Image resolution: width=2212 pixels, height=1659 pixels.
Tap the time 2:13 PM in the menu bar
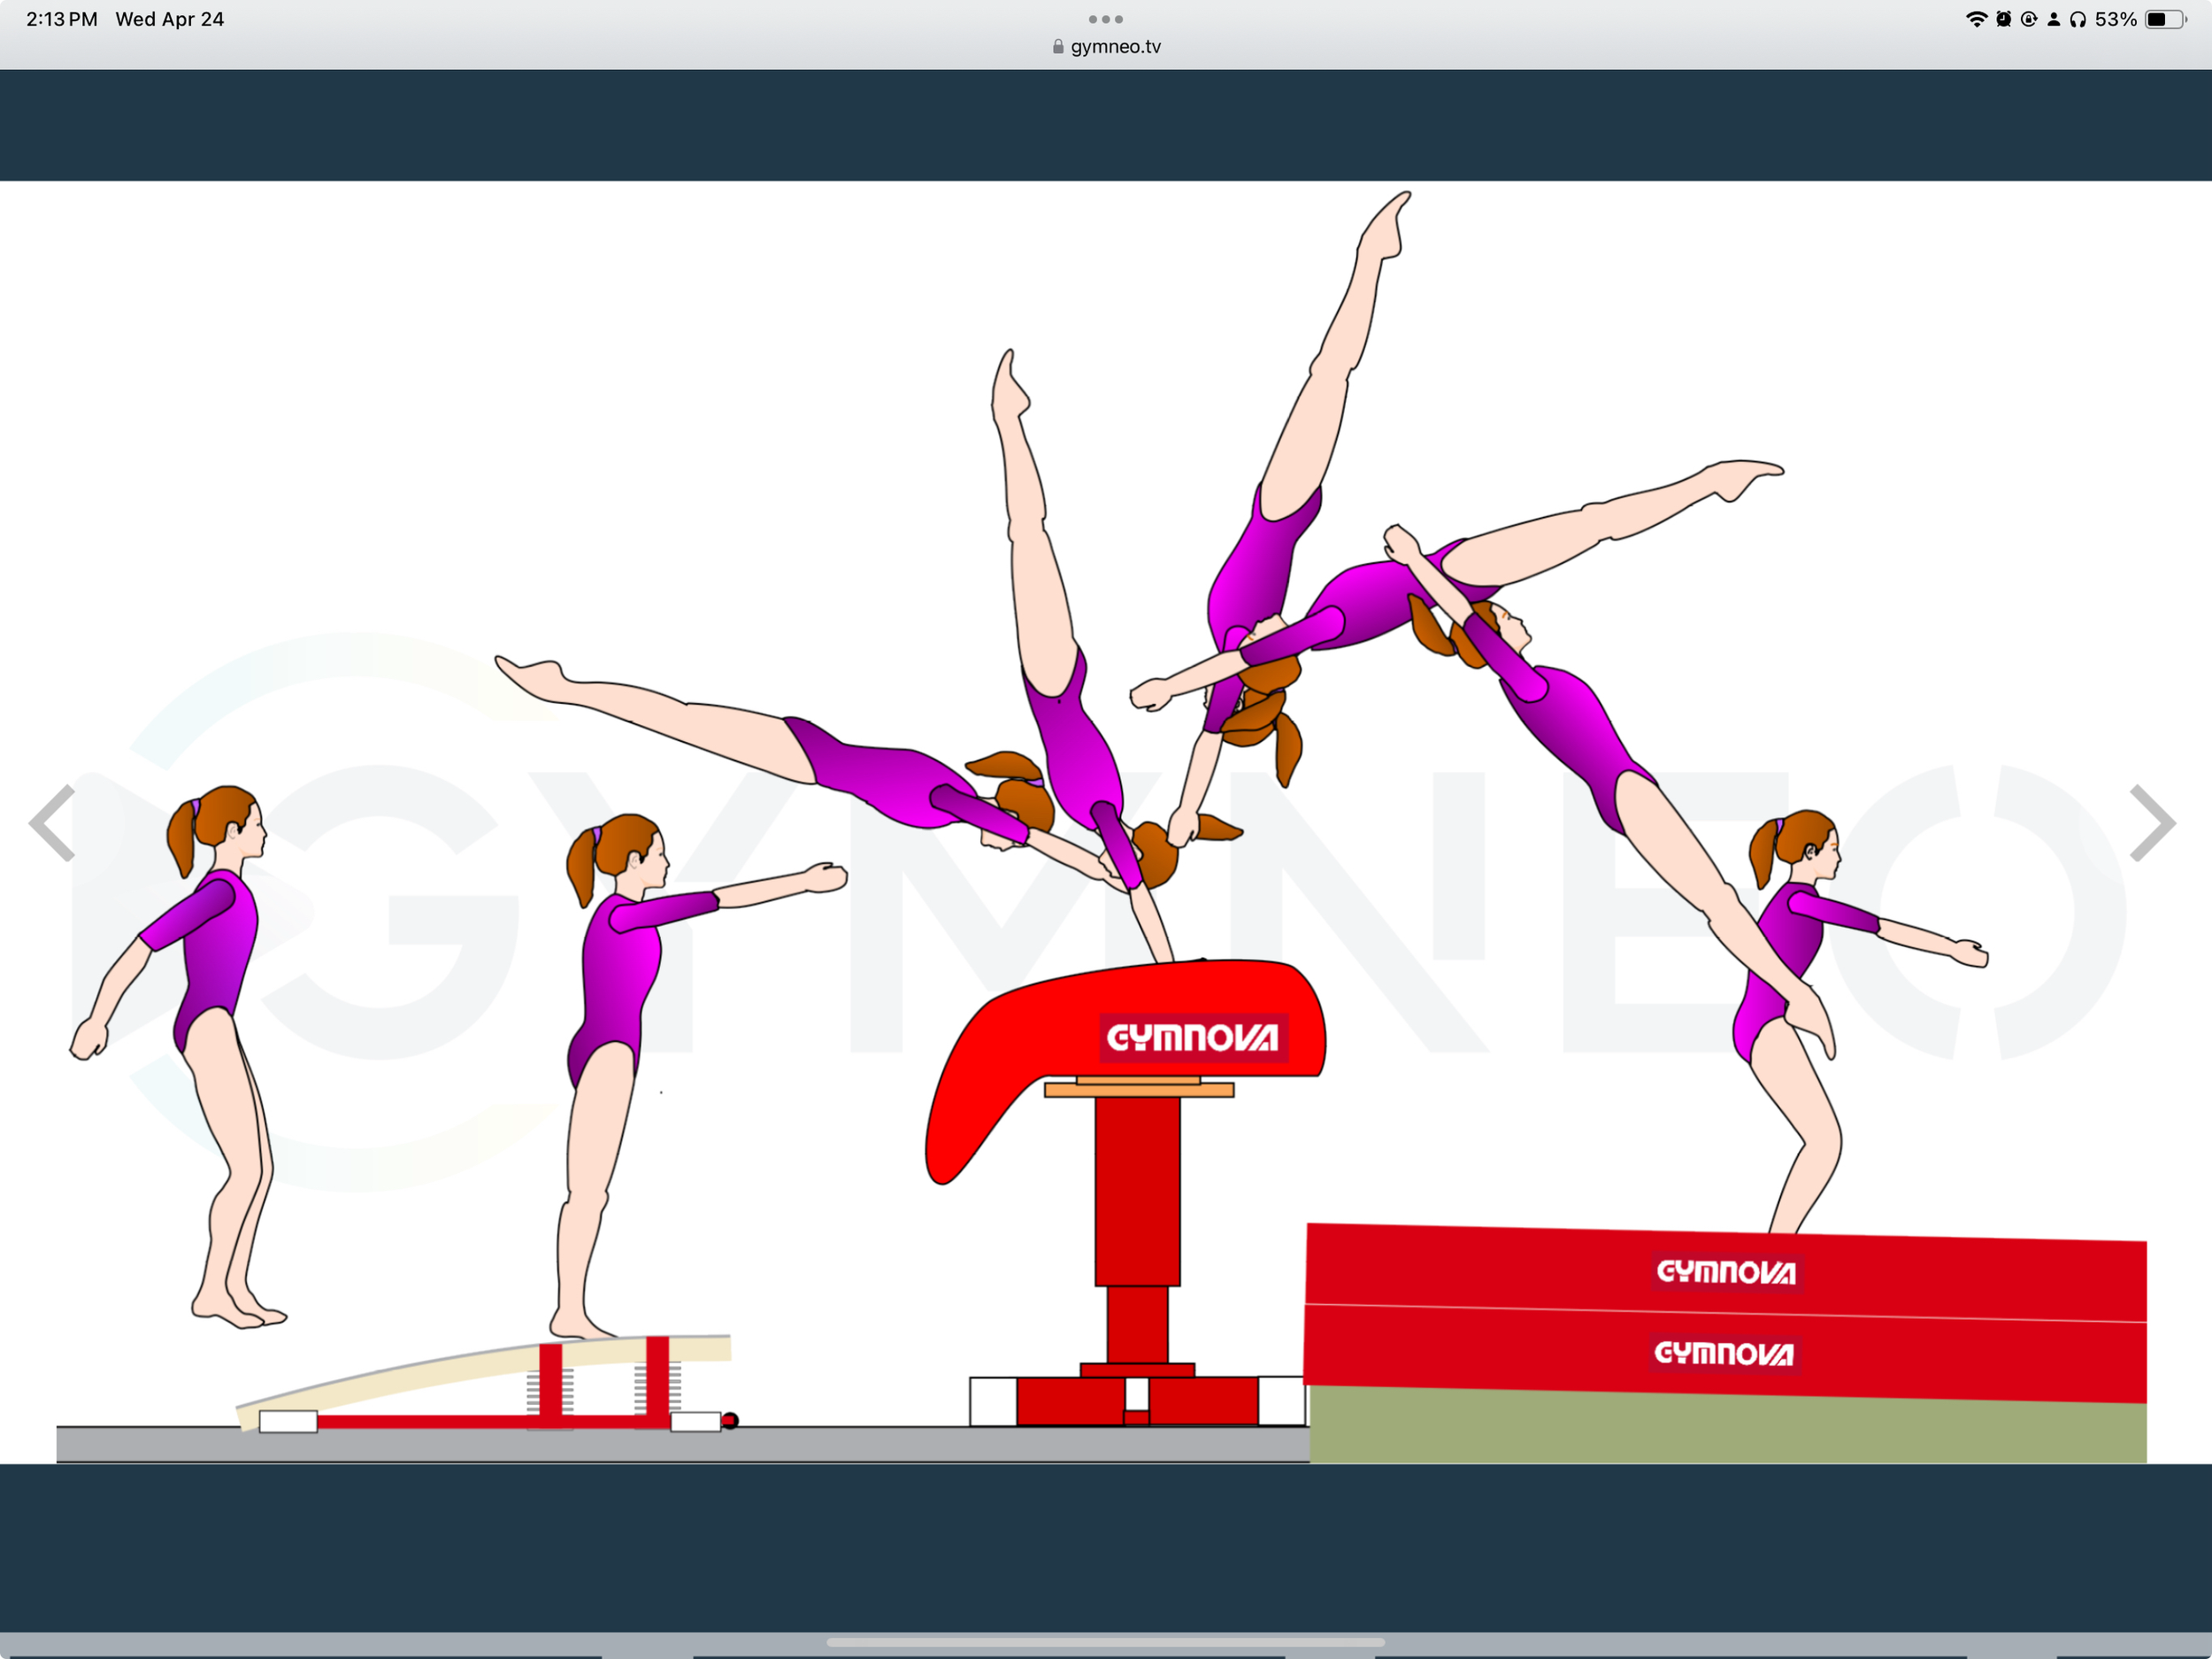click(x=60, y=18)
